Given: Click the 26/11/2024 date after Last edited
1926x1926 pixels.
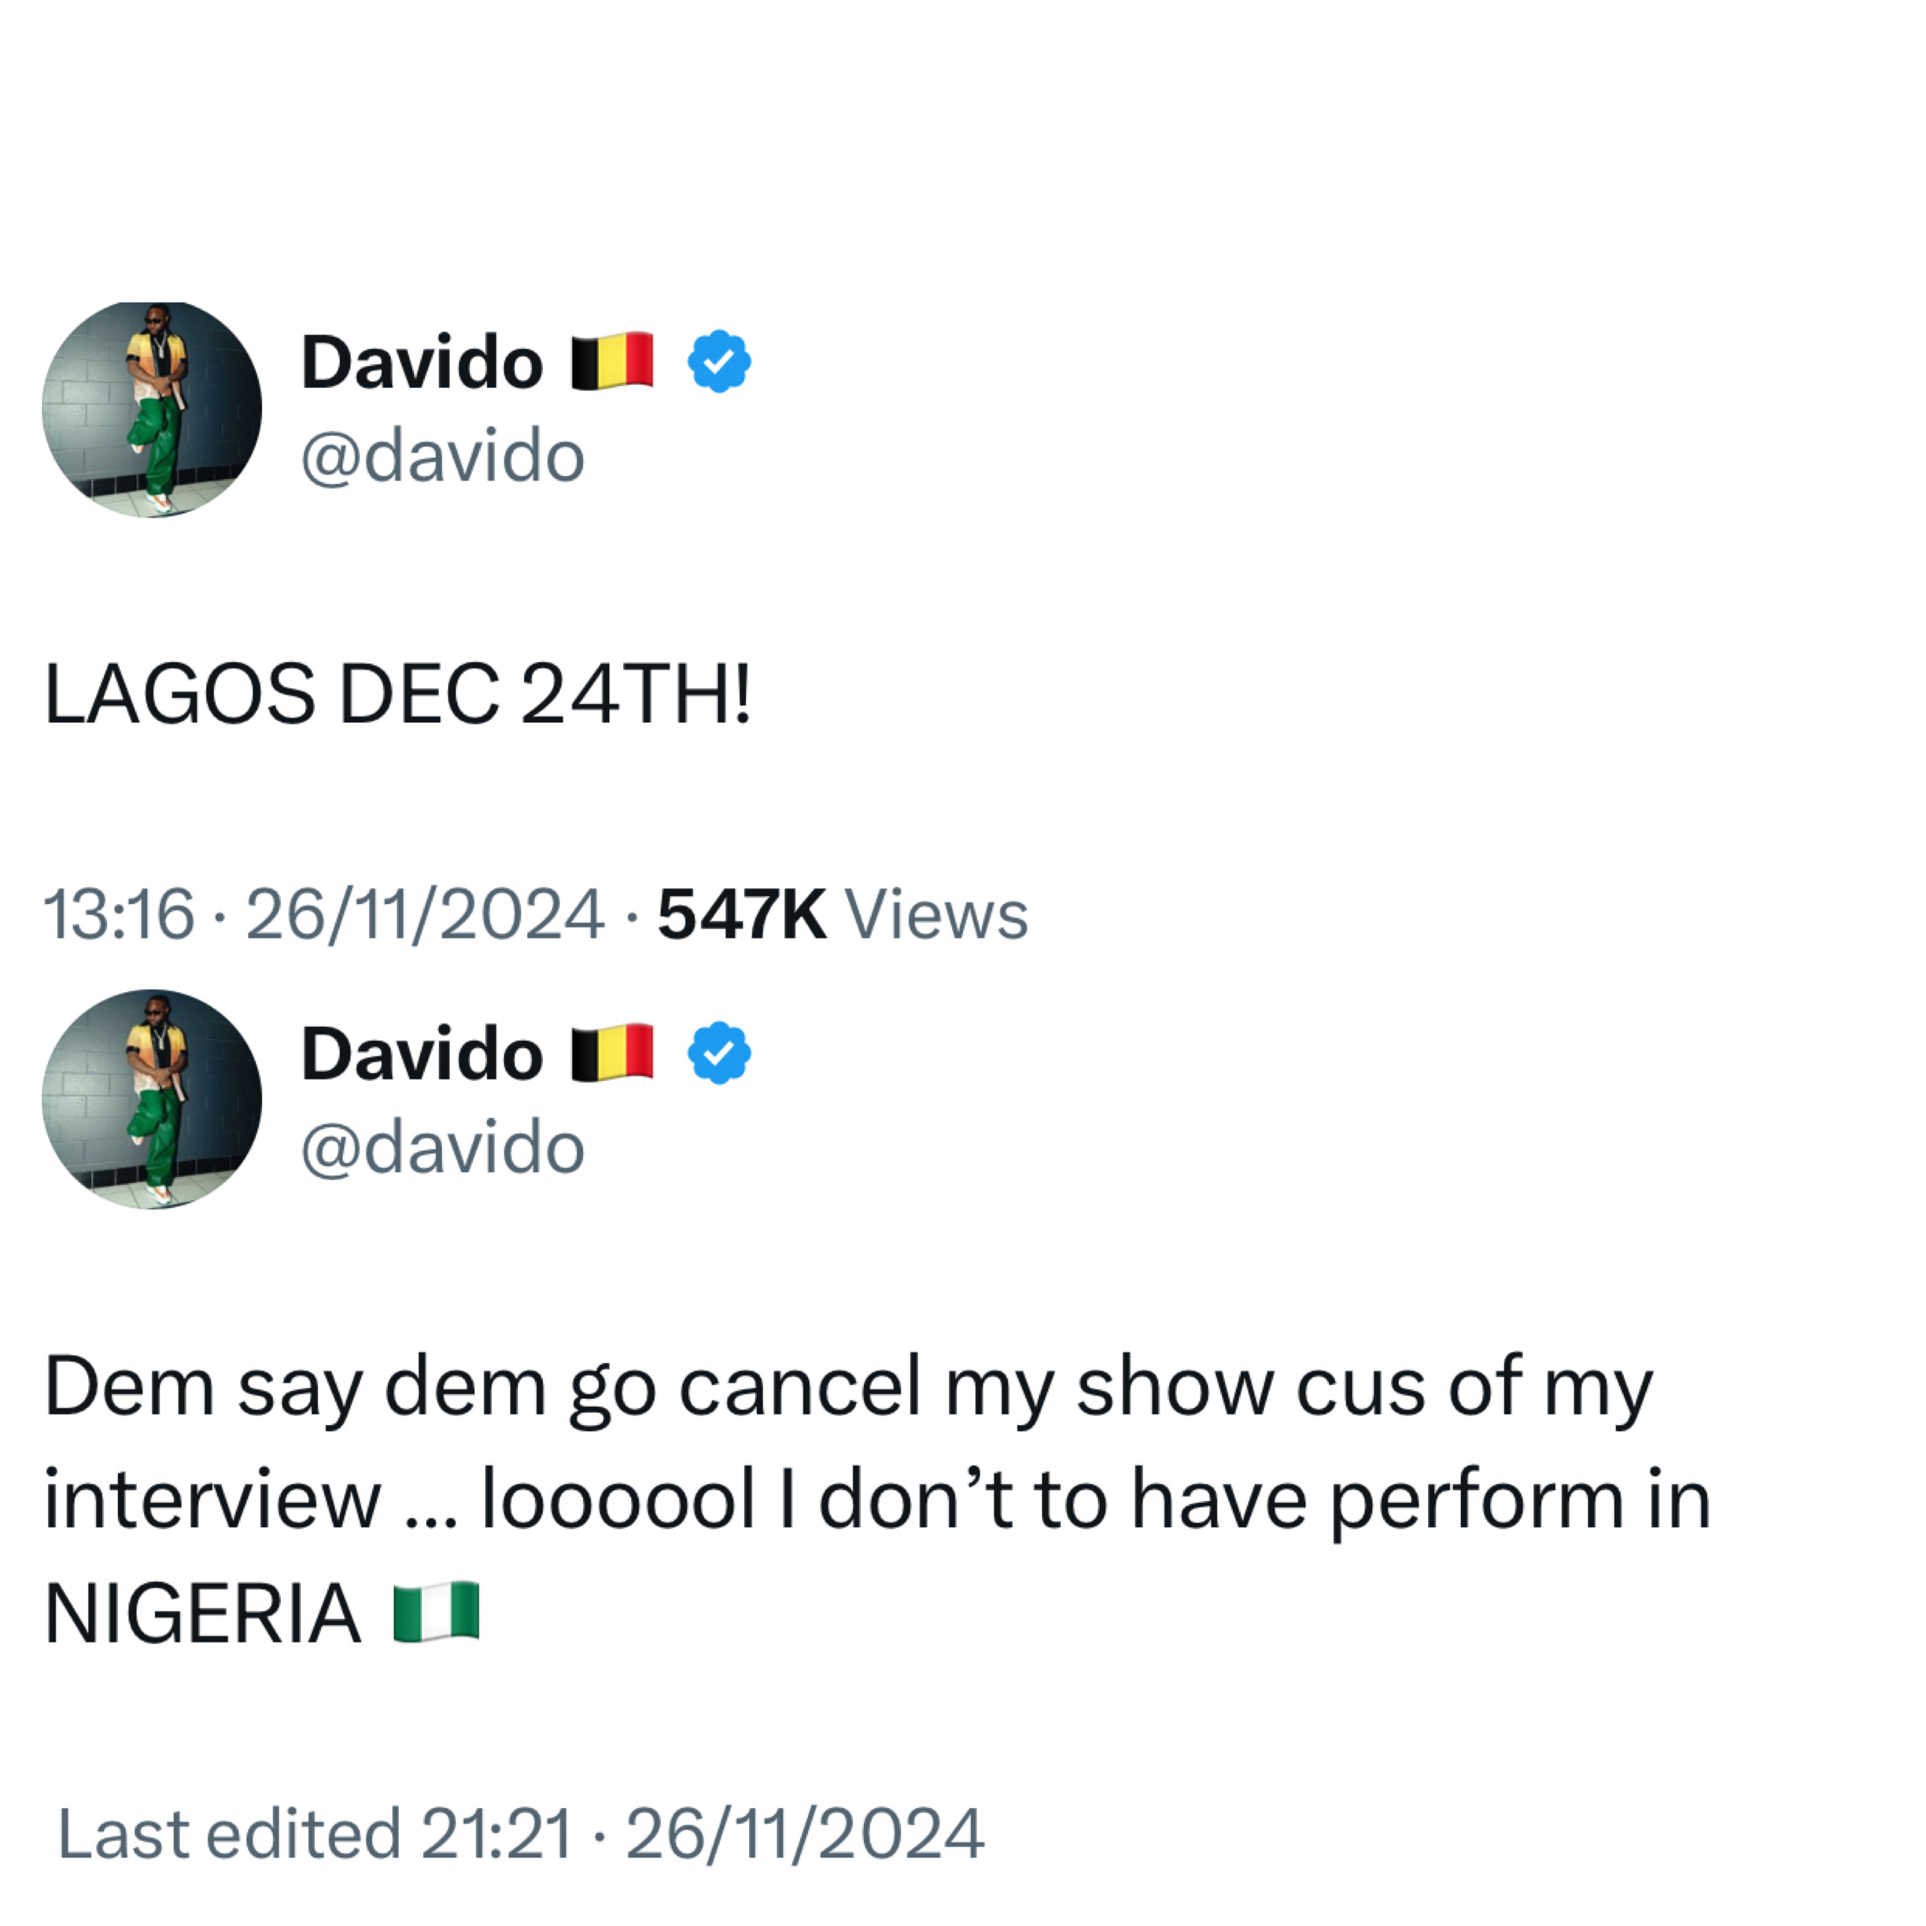Looking at the screenshot, I should click(x=804, y=1833).
